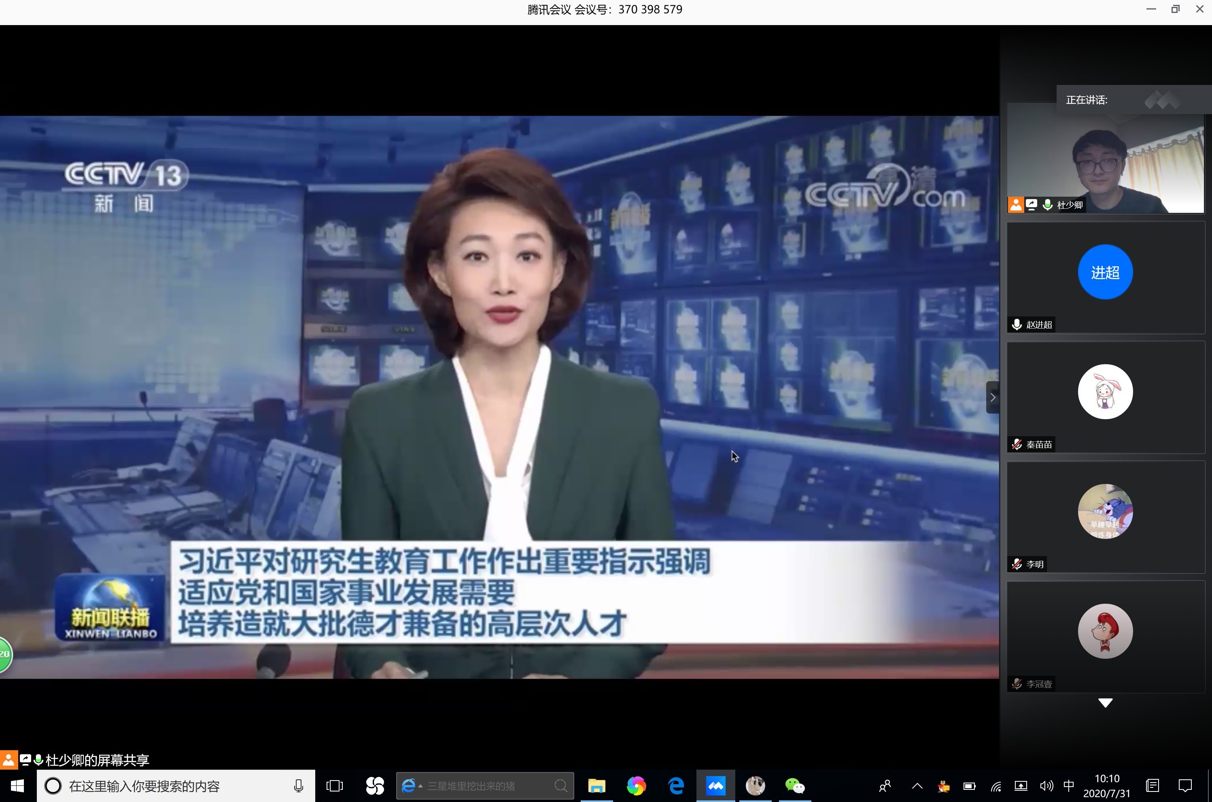Open WeChat from the taskbar

coord(794,786)
